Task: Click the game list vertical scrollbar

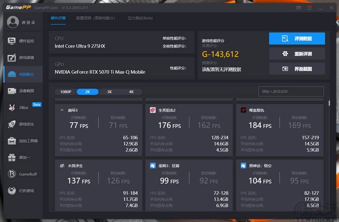Action: point(329,103)
